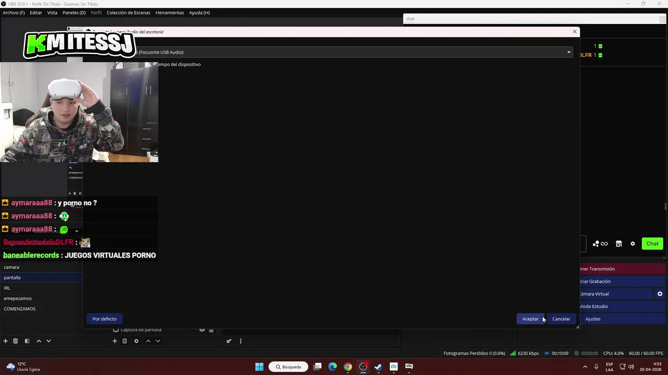Screen dimensions: 668x375
Task: Click microphone icon in system tray
Action: coord(597,367)
